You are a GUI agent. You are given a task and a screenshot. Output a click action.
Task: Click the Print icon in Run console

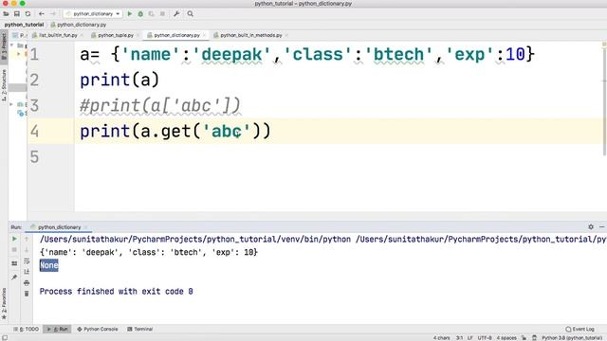(x=27, y=283)
